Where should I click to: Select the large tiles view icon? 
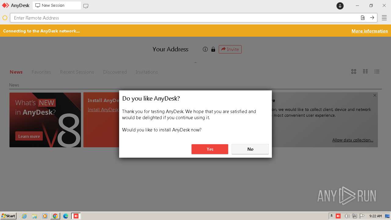click(354, 71)
